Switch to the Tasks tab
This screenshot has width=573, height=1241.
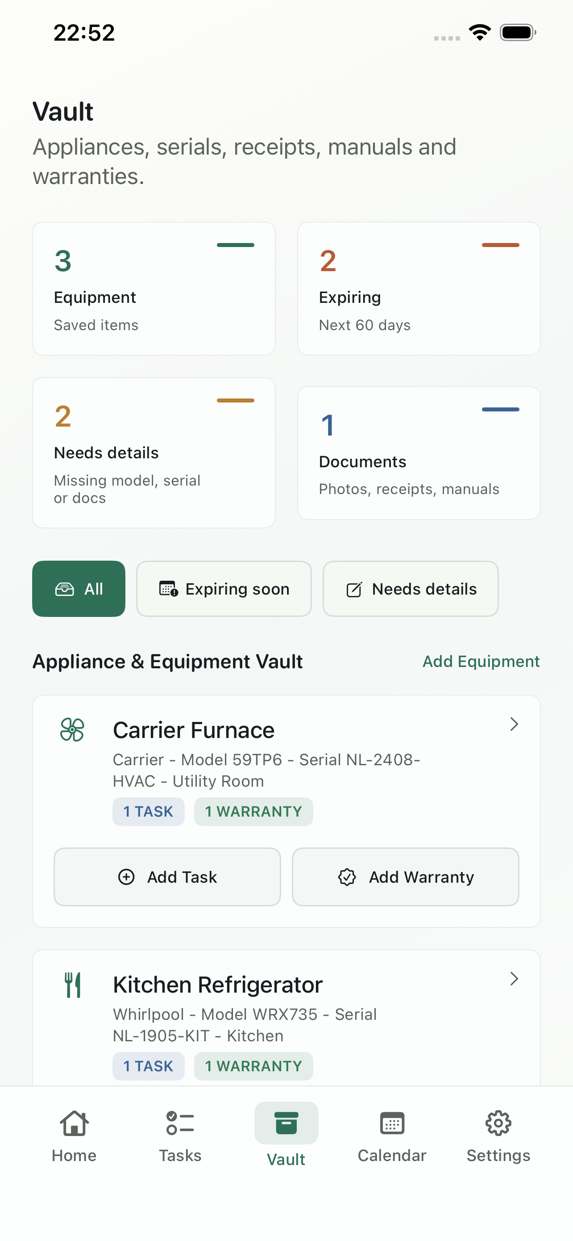click(180, 1137)
